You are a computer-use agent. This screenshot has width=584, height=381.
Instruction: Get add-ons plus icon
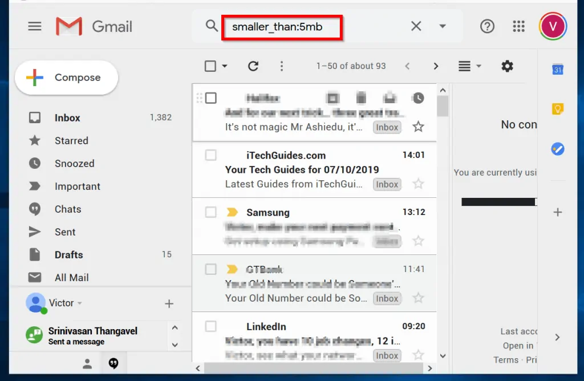[558, 212]
